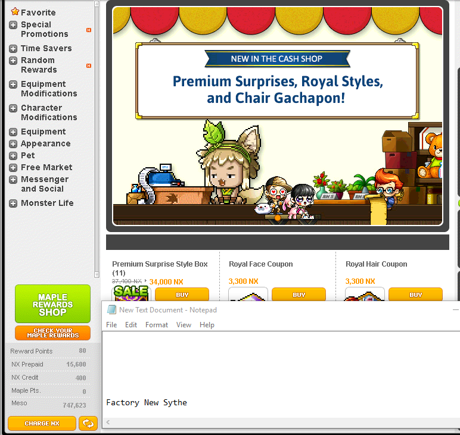This screenshot has width=460, height=435.
Task: Open Notepad View menu
Action: 184,325
